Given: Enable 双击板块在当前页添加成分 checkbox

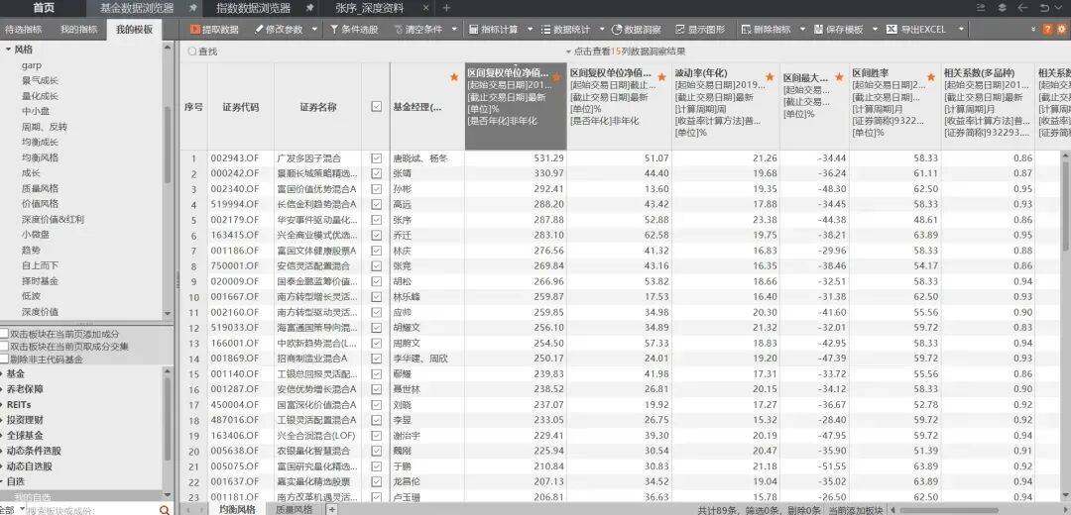Looking at the screenshot, I should tap(5, 335).
